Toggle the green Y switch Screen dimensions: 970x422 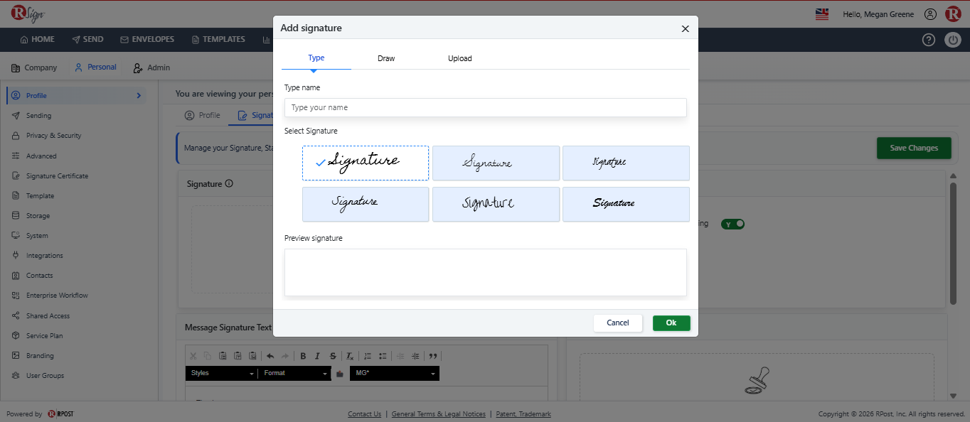pyautogui.click(x=732, y=224)
